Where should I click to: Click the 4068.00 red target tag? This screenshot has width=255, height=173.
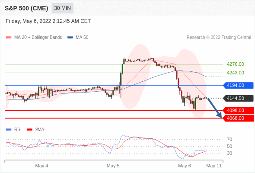pos(238,118)
